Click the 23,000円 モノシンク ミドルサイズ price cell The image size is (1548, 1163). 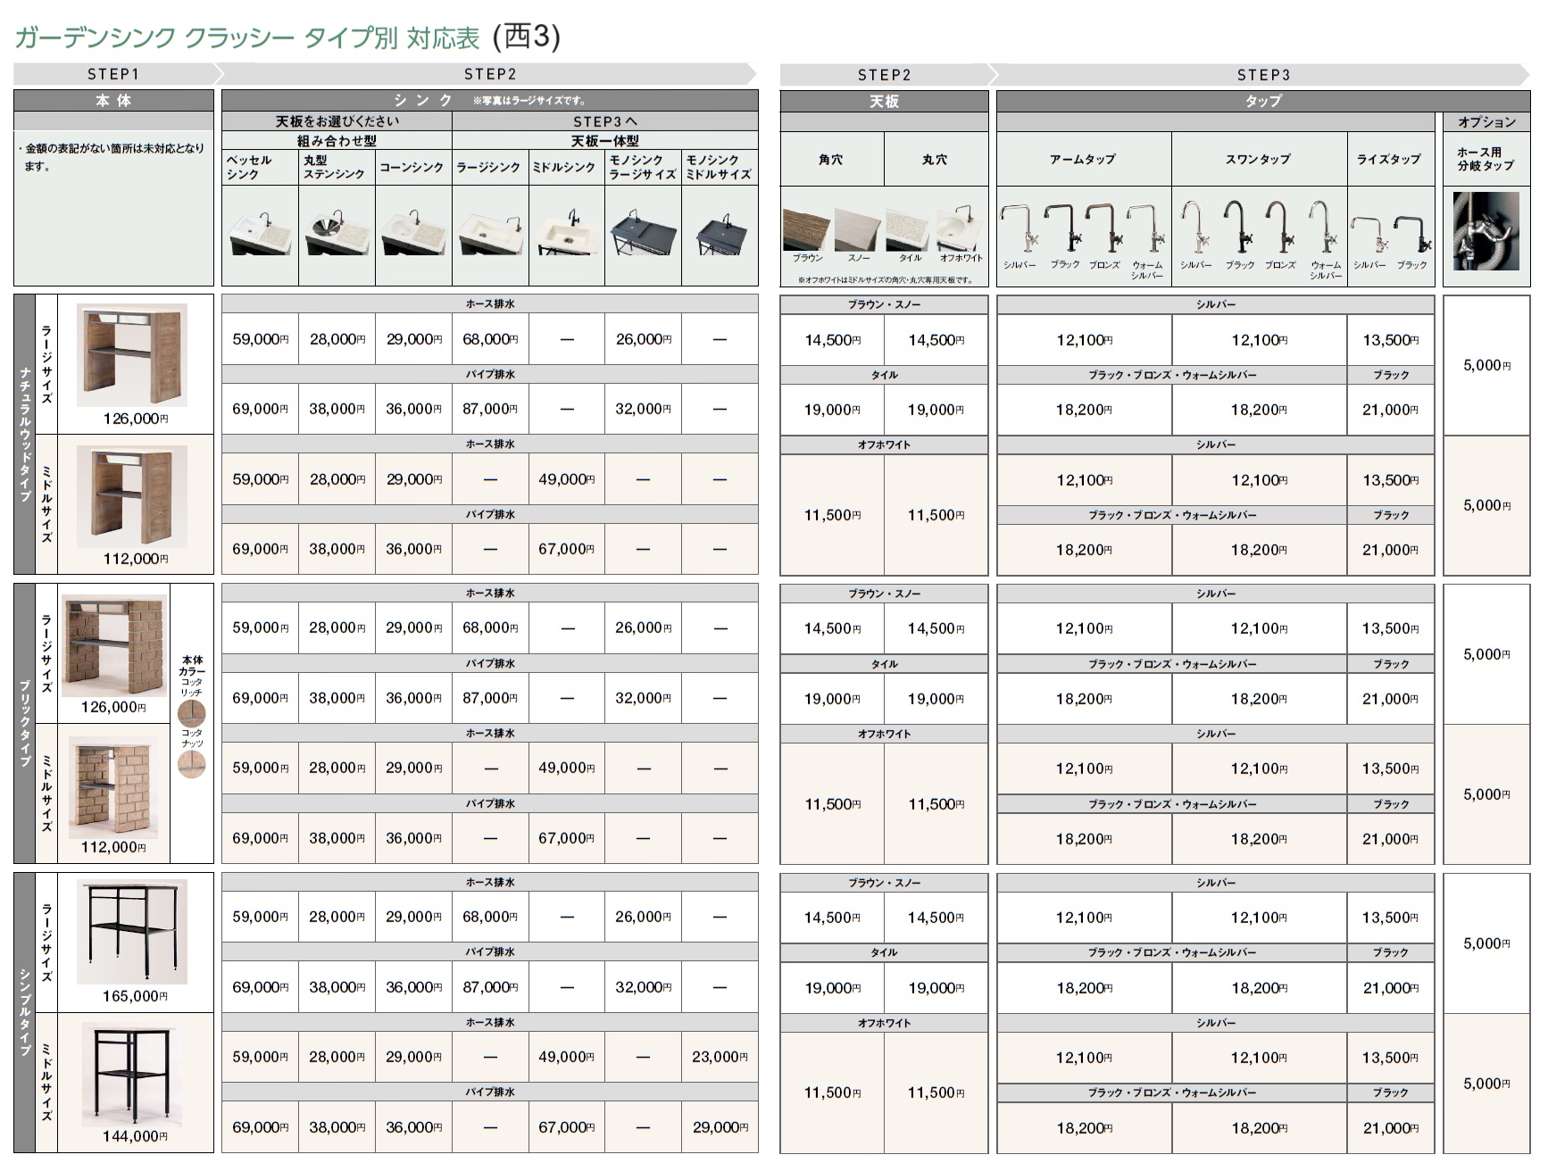pos(720,1057)
